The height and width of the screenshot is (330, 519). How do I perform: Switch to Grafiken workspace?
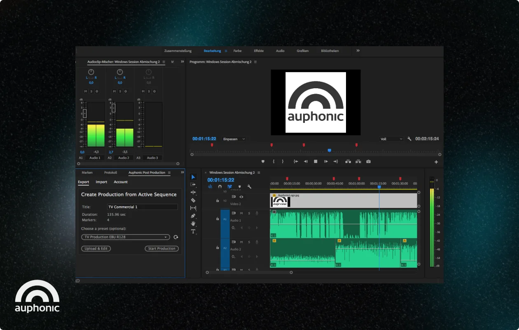[x=303, y=51]
